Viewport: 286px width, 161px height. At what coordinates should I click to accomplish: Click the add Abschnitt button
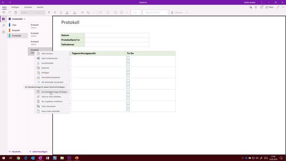(15, 152)
